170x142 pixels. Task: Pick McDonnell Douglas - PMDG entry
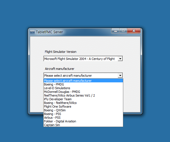click(62, 92)
